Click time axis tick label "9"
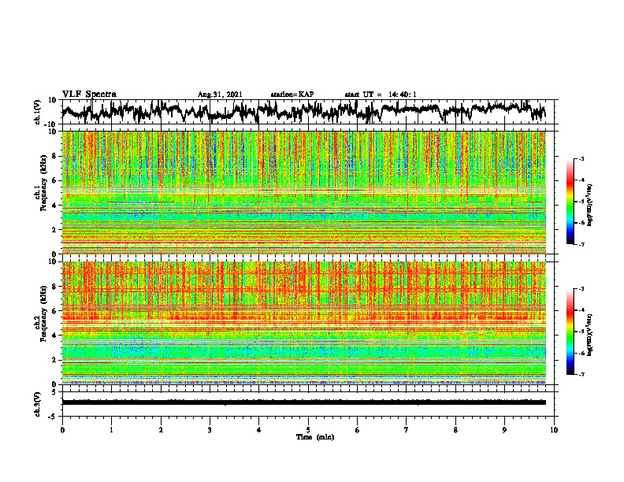Screen dimensions: 624x482 (x=504, y=430)
